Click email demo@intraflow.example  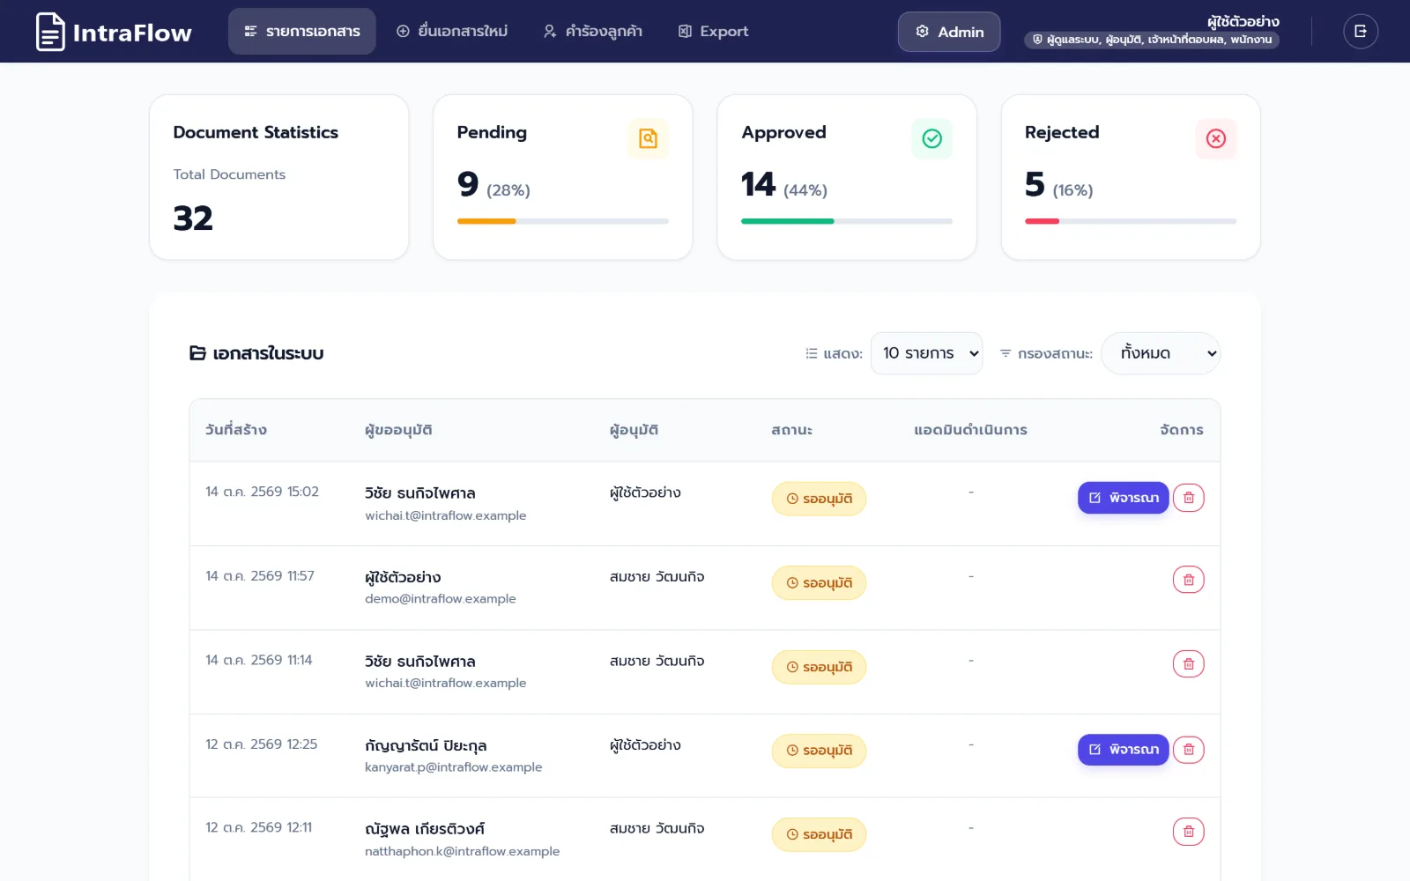click(441, 599)
